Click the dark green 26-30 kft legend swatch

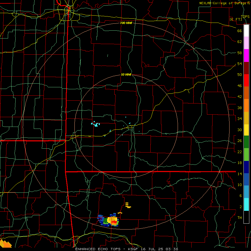[x=246, y=142]
